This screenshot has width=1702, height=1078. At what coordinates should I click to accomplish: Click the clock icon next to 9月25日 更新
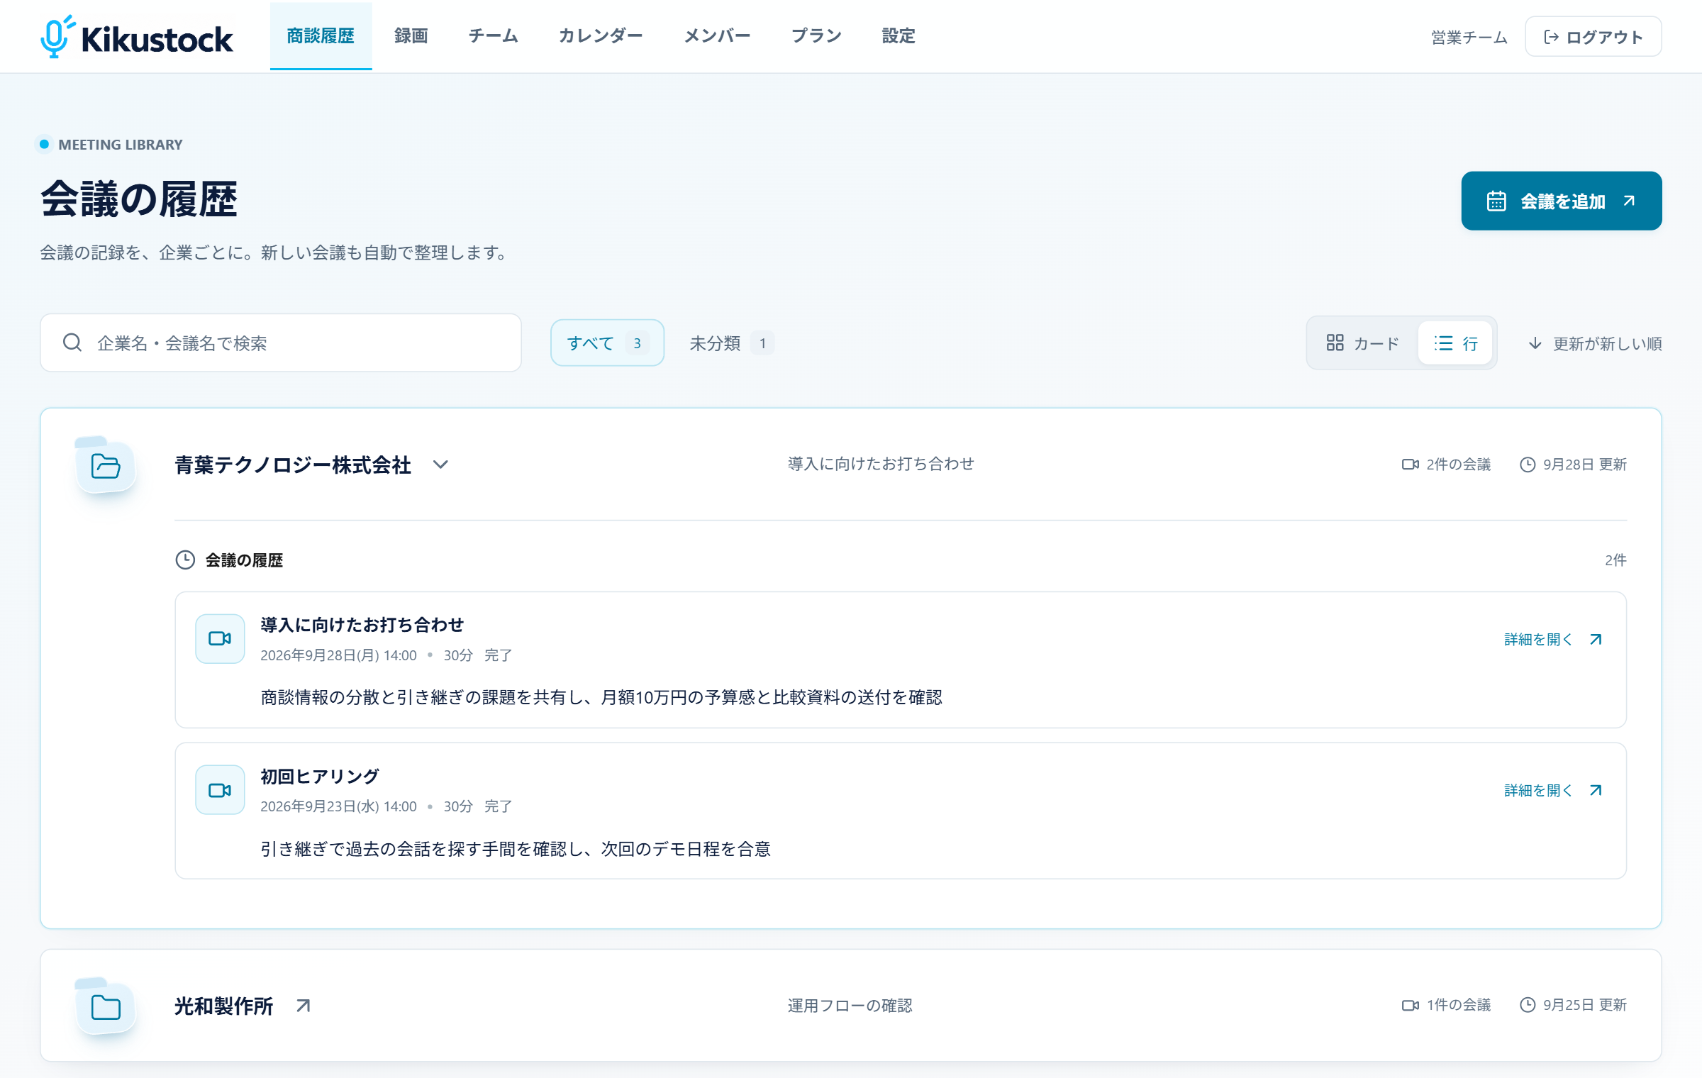coord(1528,1005)
